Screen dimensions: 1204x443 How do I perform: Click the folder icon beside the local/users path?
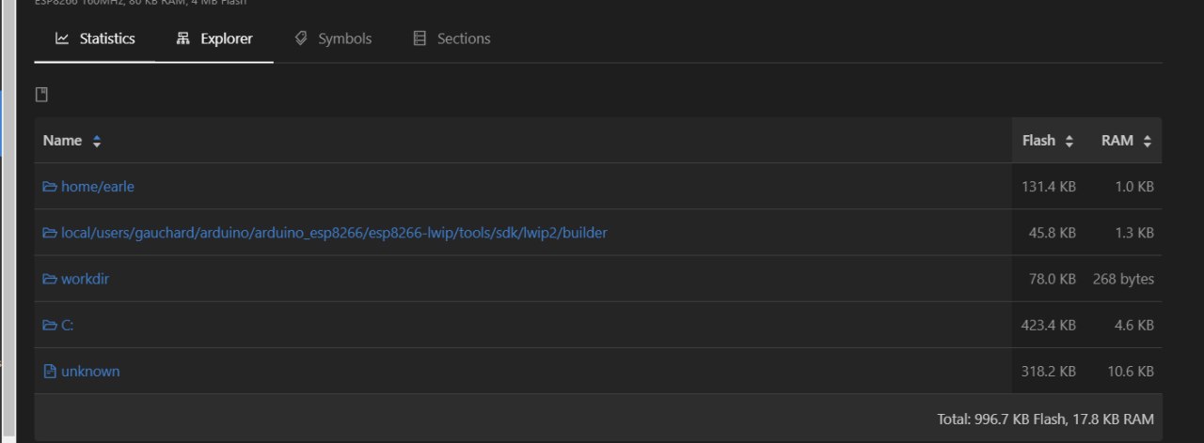pos(50,233)
